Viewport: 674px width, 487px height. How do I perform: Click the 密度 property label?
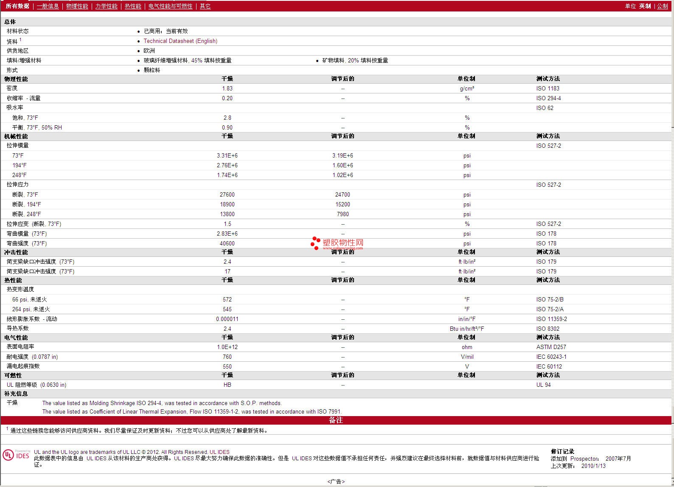12,88
